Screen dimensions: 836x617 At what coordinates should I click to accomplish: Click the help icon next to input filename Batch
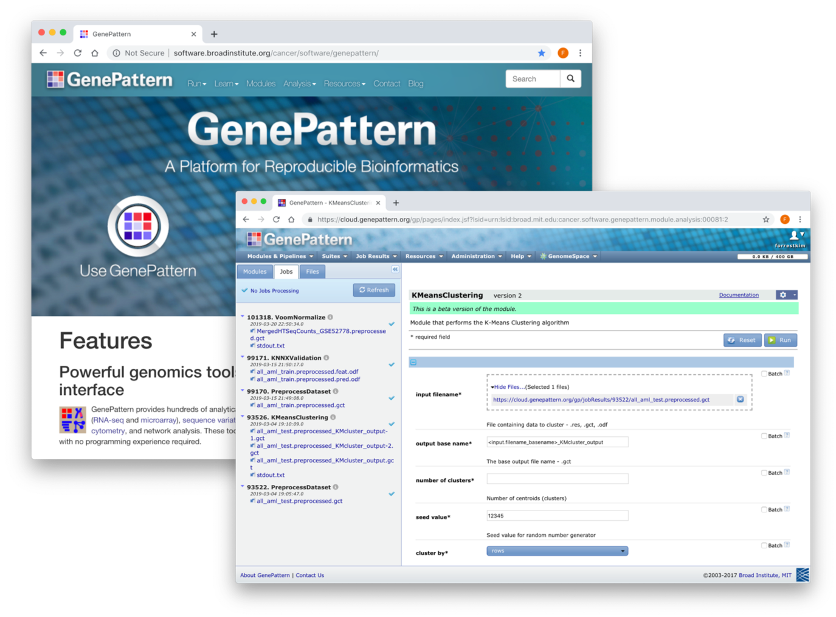(x=787, y=373)
